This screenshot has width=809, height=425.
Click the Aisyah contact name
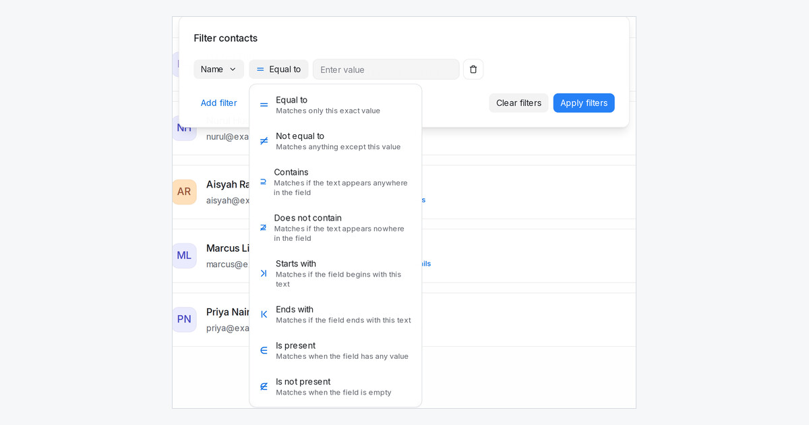click(228, 185)
